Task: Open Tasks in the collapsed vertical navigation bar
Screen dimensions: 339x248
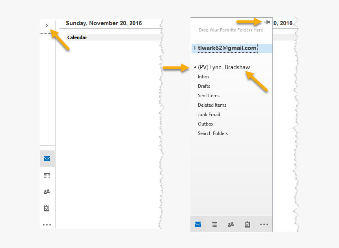Action: tap(47, 208)
